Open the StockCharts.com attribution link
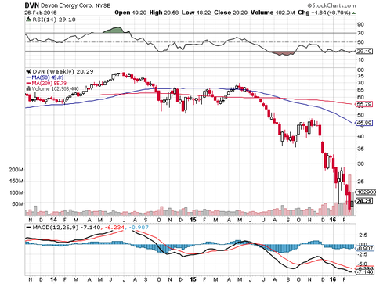This screenshot has height=284, width=376. tap(331, 5)
